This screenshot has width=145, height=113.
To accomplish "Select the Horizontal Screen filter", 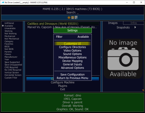I will pos(13,75).
